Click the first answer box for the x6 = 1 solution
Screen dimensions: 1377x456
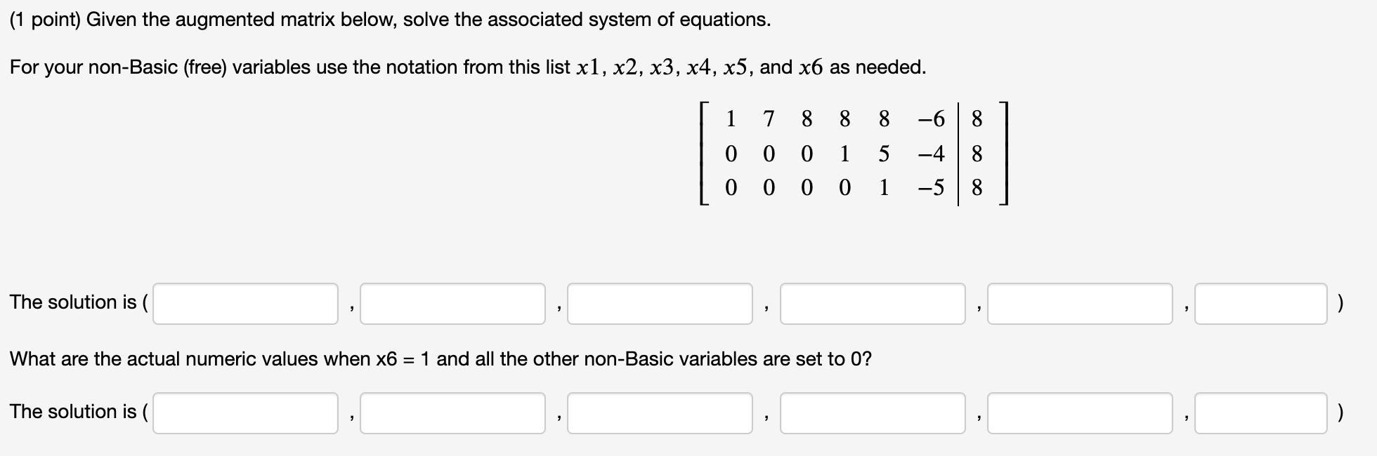[246, 413]
